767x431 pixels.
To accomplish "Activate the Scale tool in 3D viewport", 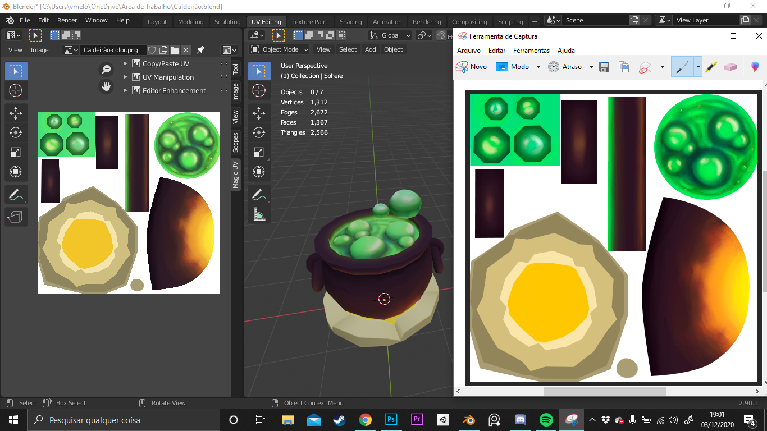I will pyautogui.click(x=259, y=152).
